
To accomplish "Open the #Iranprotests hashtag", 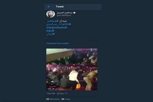I will tap(57, 28).
